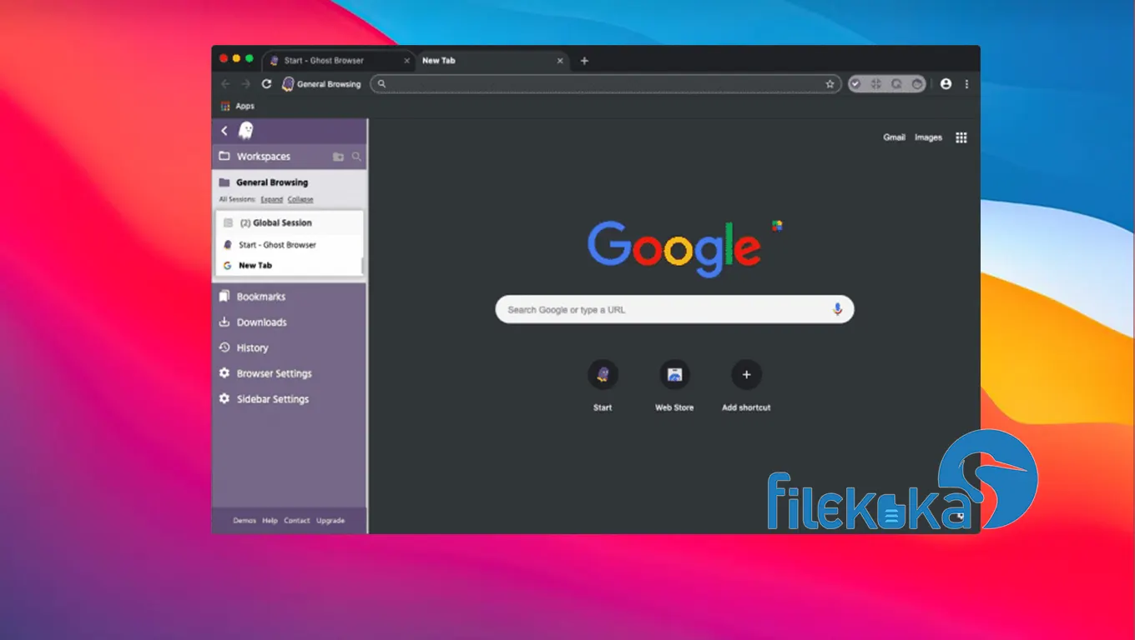The image size is (1135, 640).
Task: Focus the Search Google or type a URL box
Action: point(674,309)
